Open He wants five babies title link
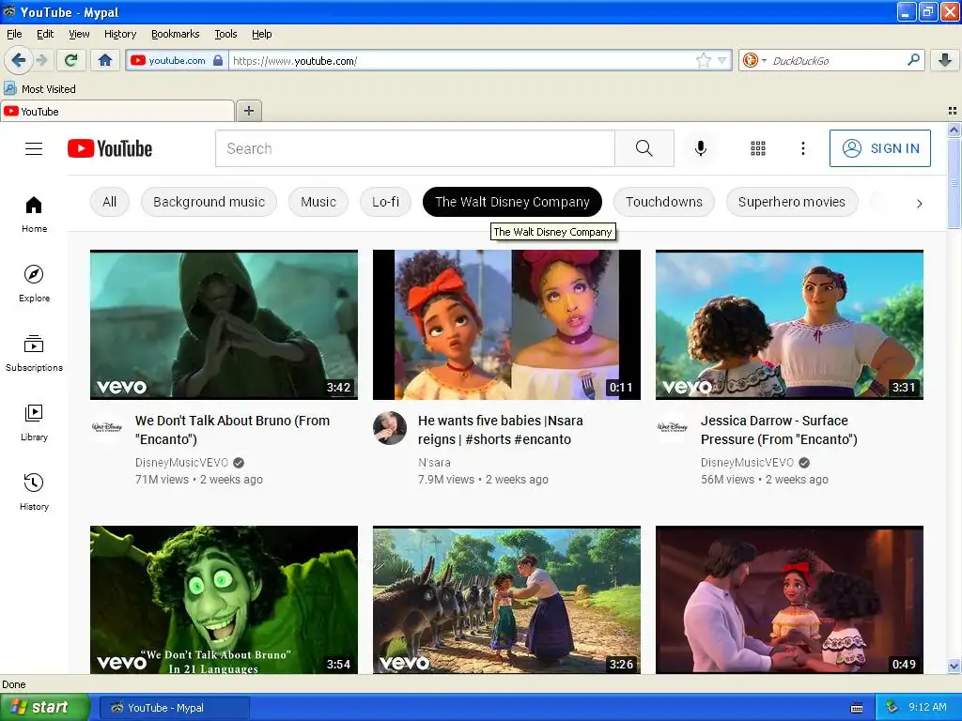This screenshot has height=721, width=962. coord(500,430)
